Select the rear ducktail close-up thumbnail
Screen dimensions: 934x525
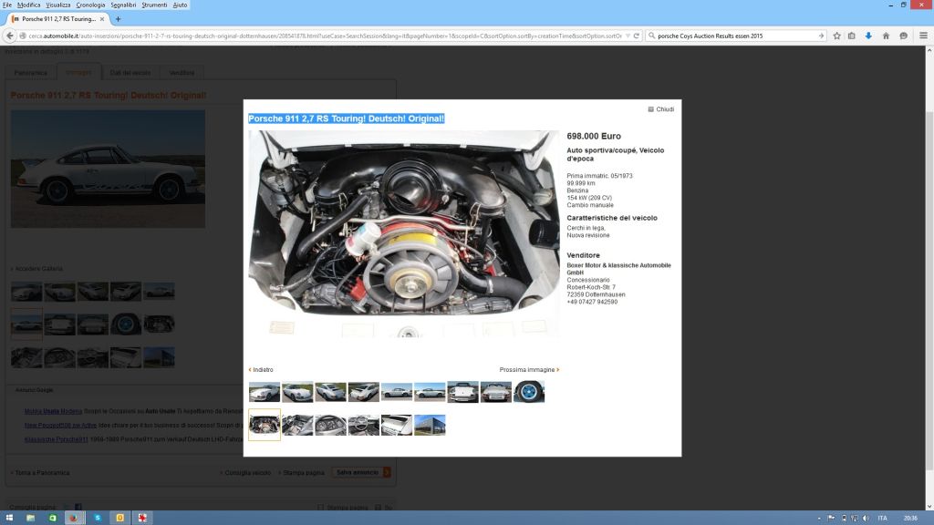point(397,425)
